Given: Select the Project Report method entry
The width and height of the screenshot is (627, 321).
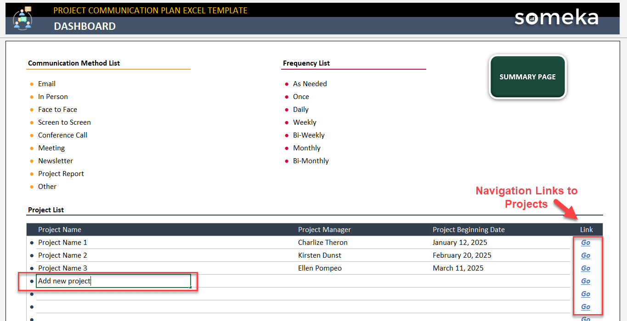Looking at the screenshot, I should pyautogui.click(x=61, y=174).
